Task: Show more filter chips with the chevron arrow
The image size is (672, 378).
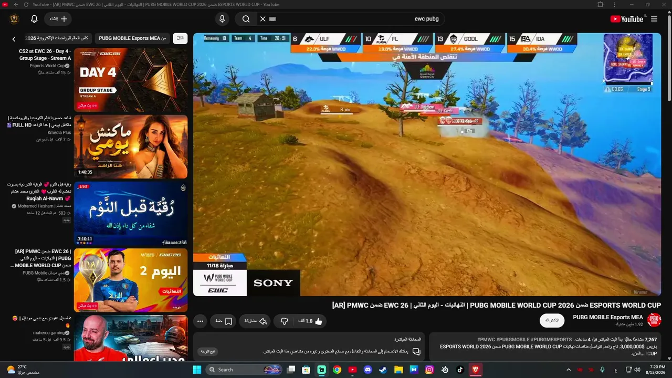Action: tap(14, 39)
